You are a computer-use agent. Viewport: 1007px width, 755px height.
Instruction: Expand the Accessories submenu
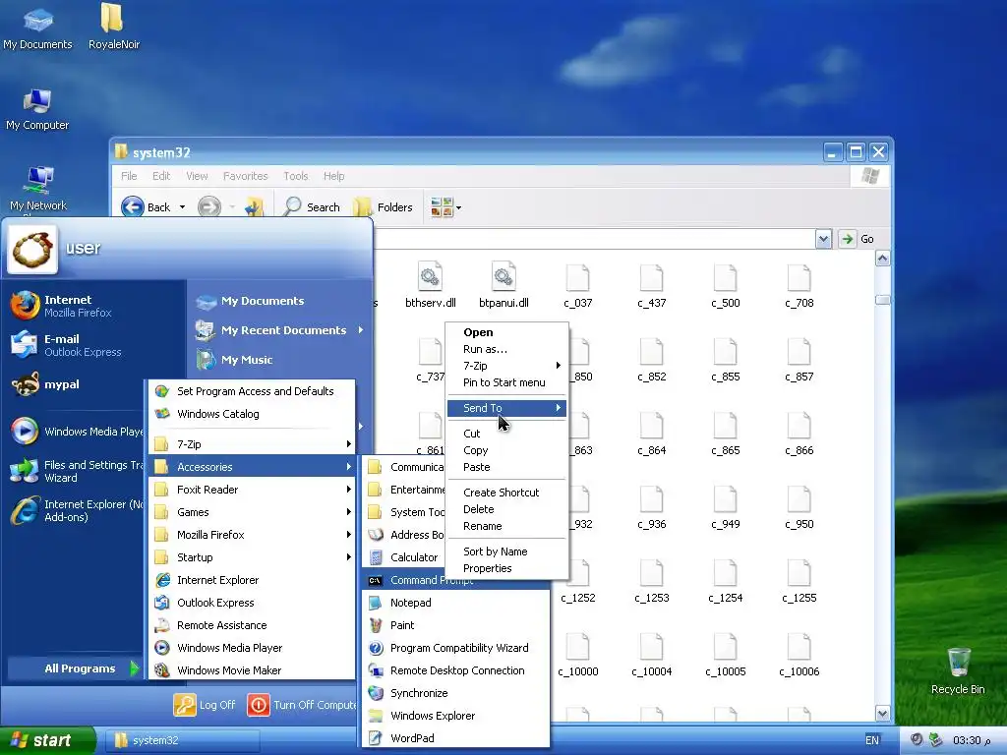[252, 466]
